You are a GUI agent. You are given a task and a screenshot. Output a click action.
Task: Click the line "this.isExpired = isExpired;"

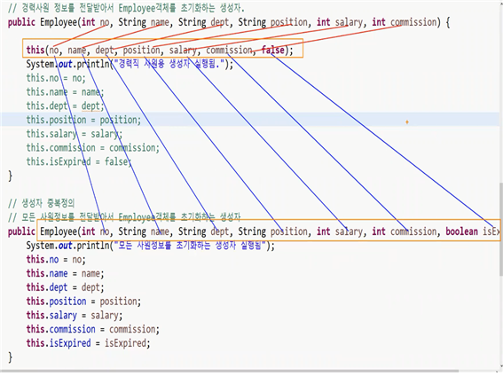88,343
